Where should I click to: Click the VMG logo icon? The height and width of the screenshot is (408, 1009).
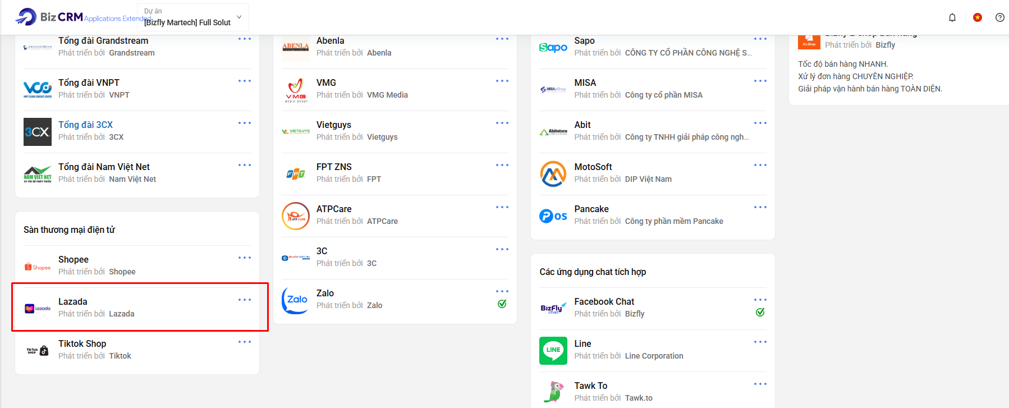(296, 90)
